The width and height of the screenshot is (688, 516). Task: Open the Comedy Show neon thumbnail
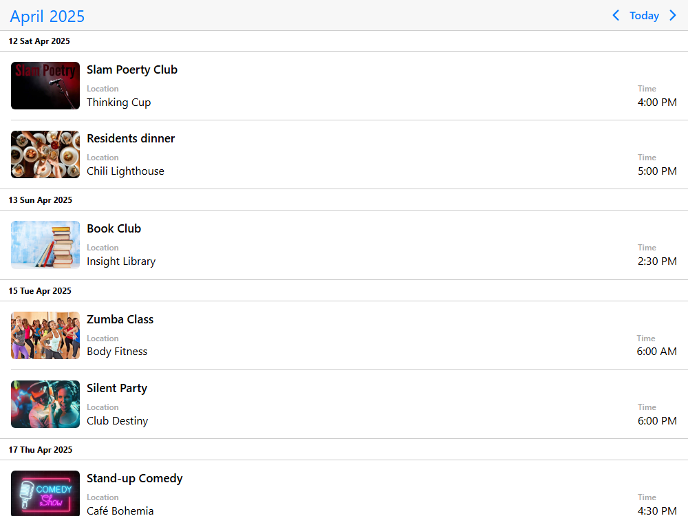(x=45, y=493)
